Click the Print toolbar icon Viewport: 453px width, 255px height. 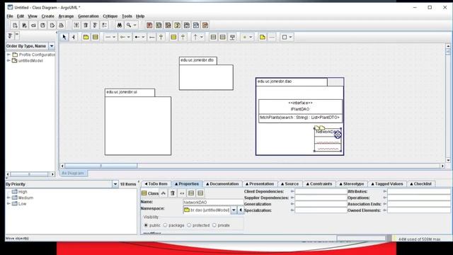click(61, 25)
